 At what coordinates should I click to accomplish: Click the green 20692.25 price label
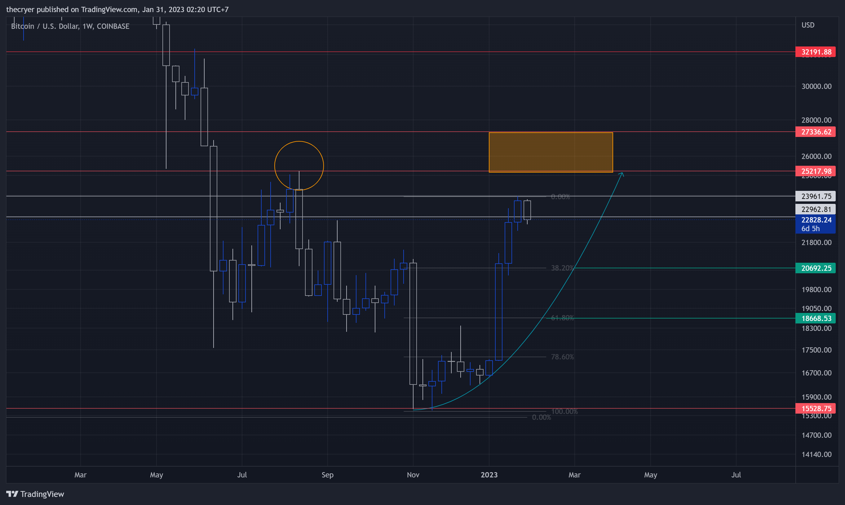click(x=815, y=268)
